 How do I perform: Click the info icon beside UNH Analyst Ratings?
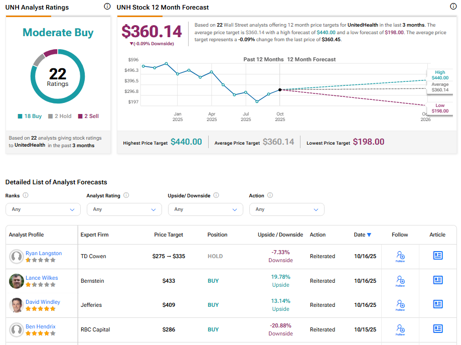click(x=107, y=7)
